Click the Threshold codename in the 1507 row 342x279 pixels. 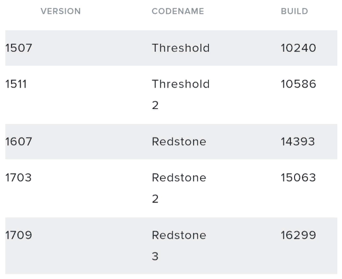coord(181,48)
